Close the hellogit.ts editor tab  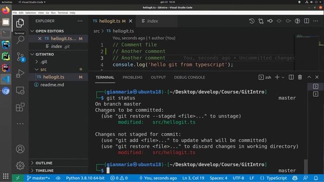[x=131, y=21]
